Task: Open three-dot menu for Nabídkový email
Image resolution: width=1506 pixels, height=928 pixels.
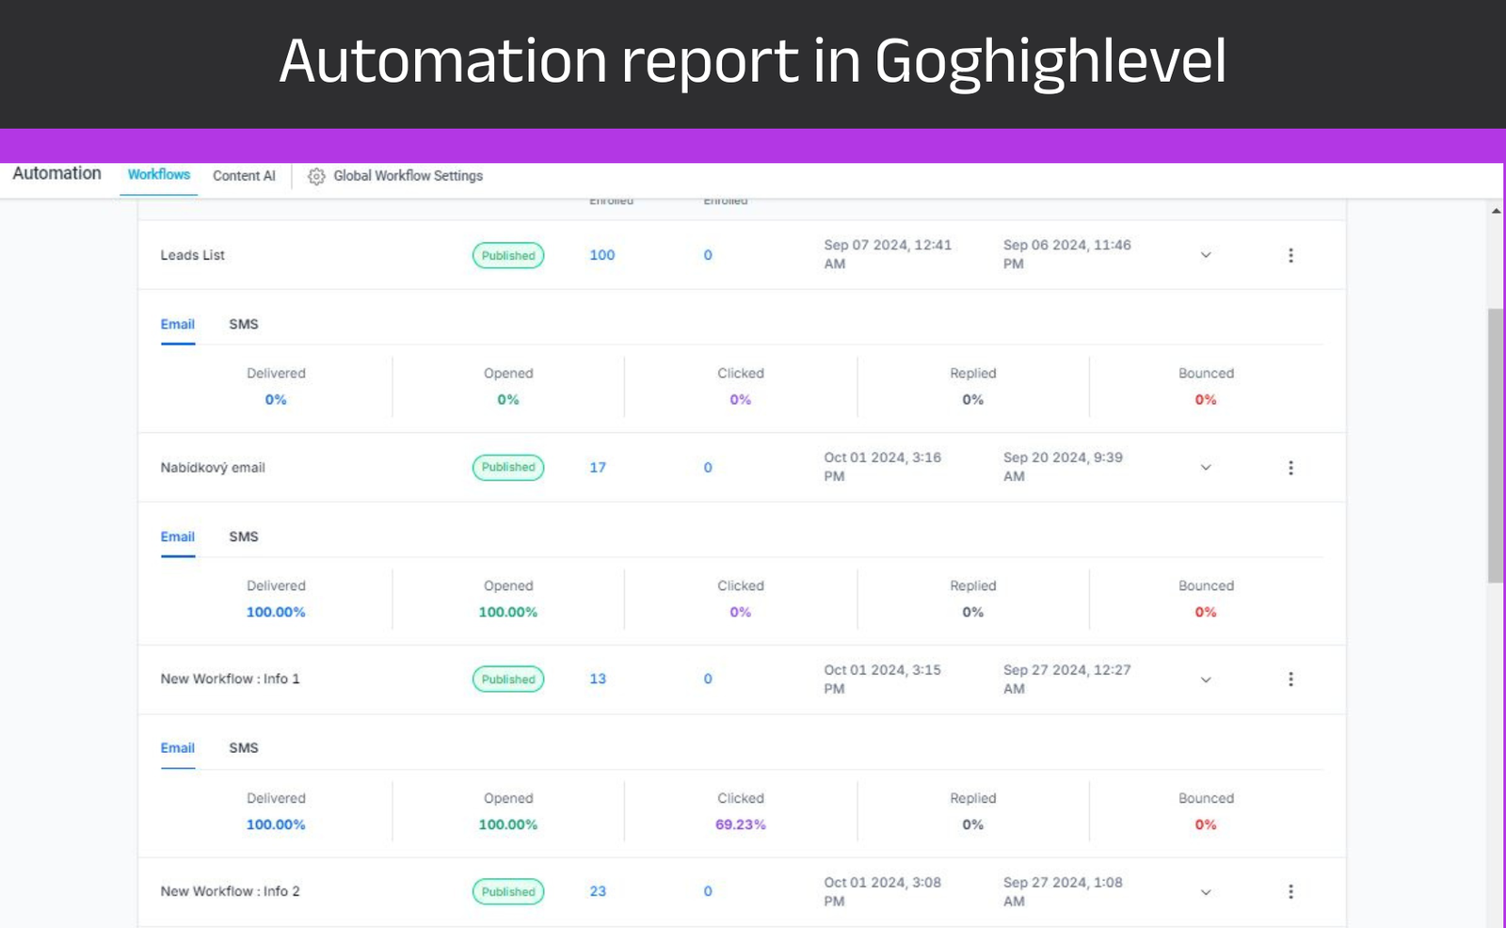Action: tap(1290, 468)
